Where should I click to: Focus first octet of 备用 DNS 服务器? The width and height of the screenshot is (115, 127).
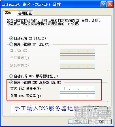pos(65,96)
